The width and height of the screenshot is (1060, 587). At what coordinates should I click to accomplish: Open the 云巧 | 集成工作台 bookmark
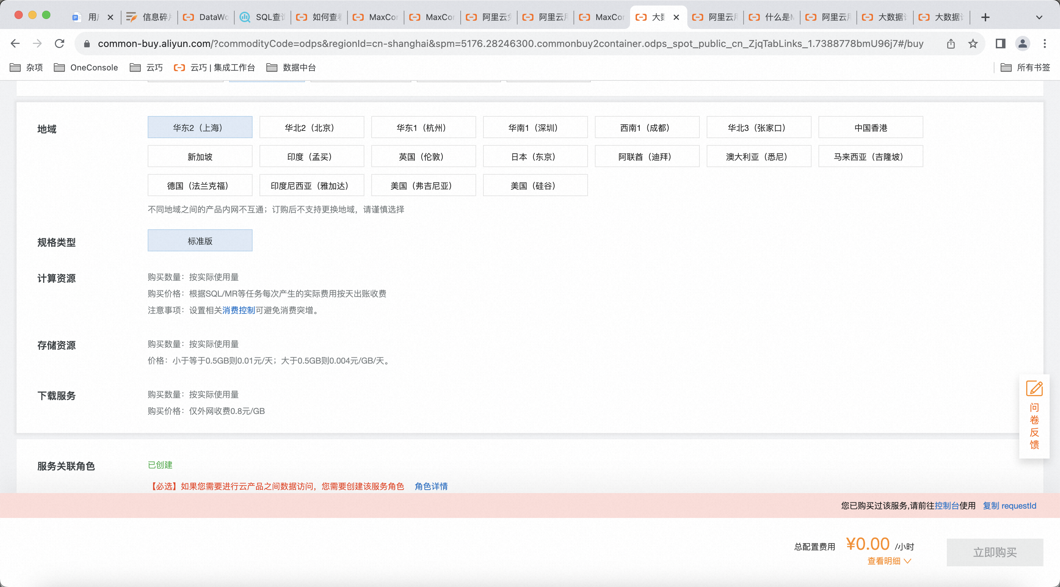214,67
